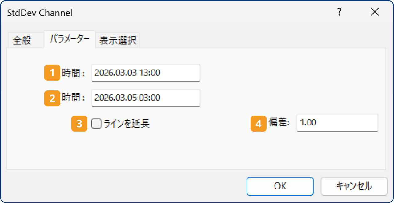Close the StdDev Channel dialog with X

coord(375,12)
